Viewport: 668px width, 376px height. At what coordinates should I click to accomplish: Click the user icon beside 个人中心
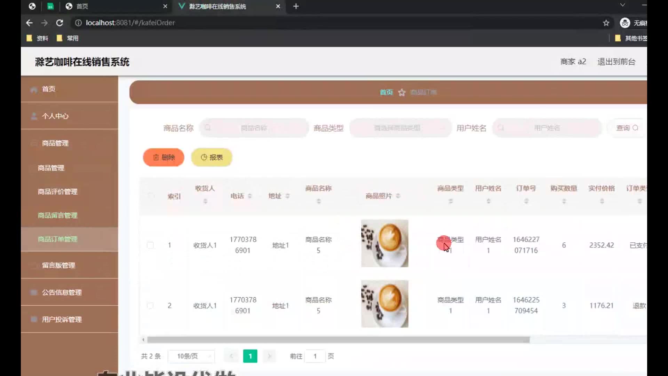tap(34, 116)
